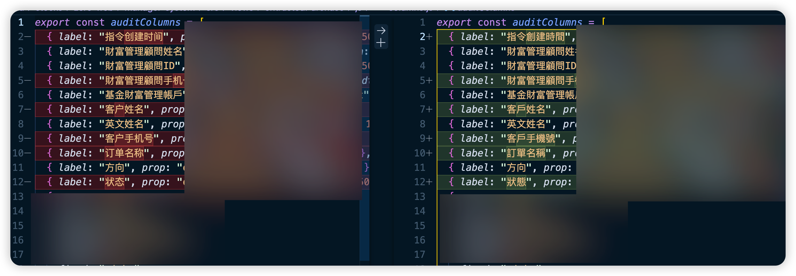Click the revert change arrow icon
The height and width of the screenshot is (276, 796).
381,31
